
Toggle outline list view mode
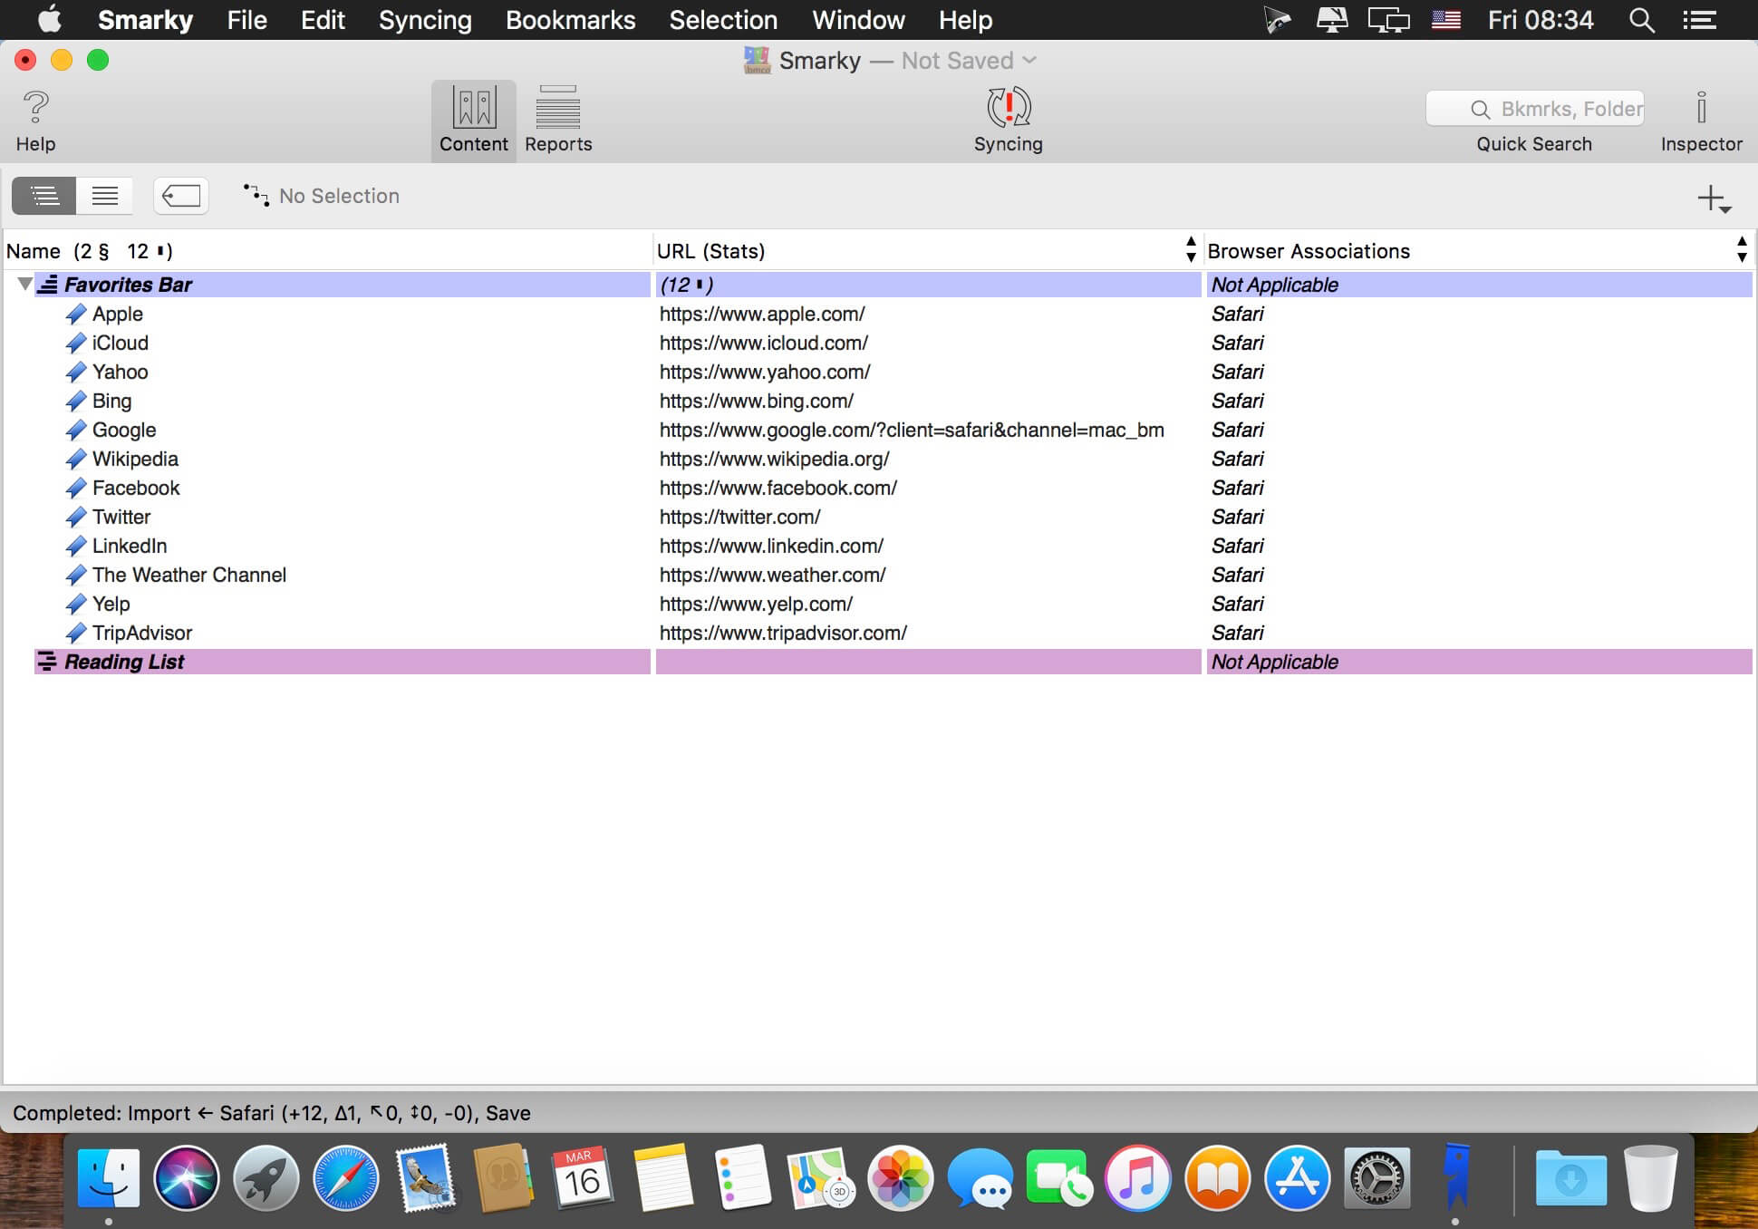[x=43, y=196]
